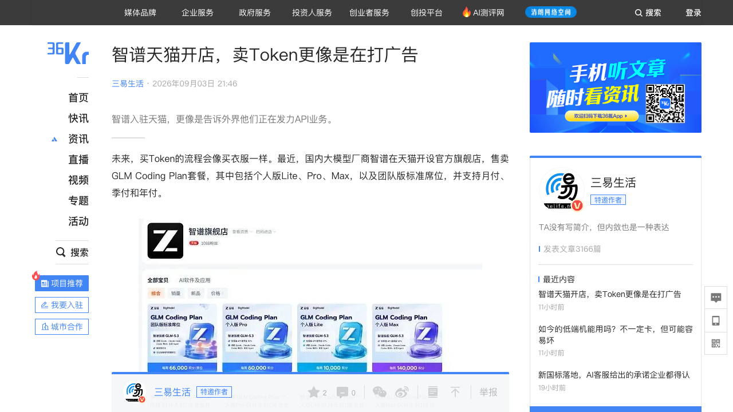Image resolution: width=733 pixels, height=412 pixels.
Task: Click the AI测评网 flame icon
Action: coord(466,12)
